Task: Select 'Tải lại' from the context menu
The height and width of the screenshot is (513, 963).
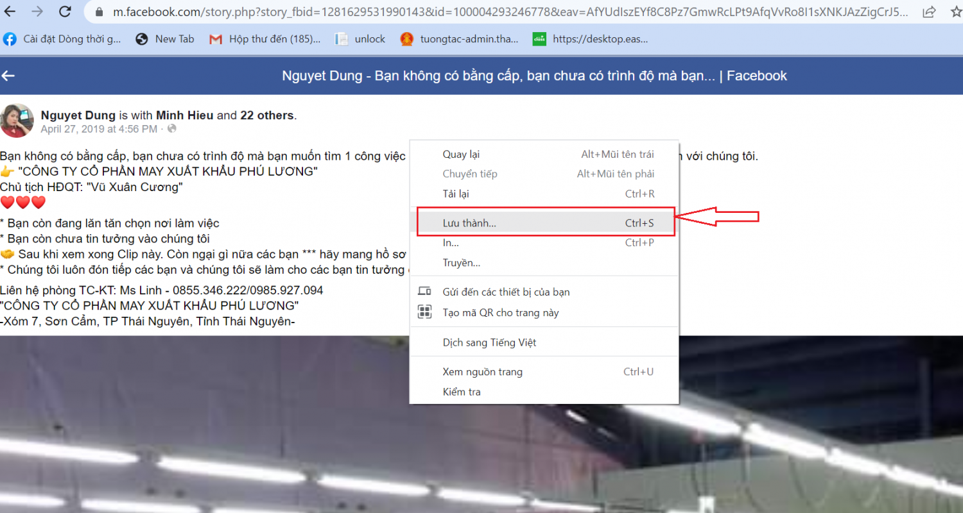Action: click(544, 194)
